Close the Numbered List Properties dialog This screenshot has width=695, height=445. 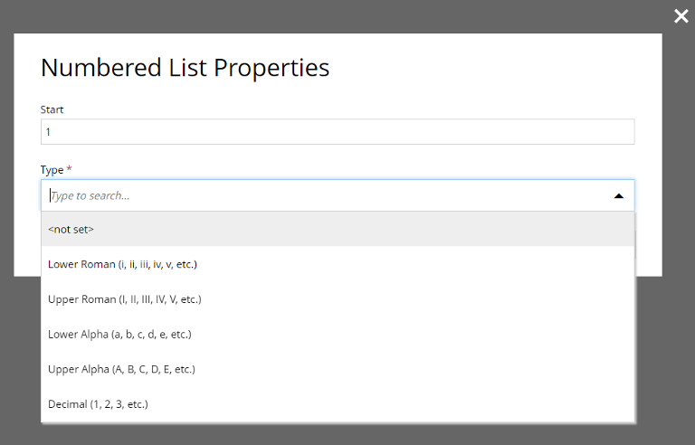(x=681, y=16)
